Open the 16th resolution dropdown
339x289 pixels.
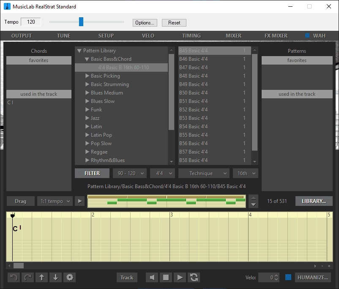point(246,173)
